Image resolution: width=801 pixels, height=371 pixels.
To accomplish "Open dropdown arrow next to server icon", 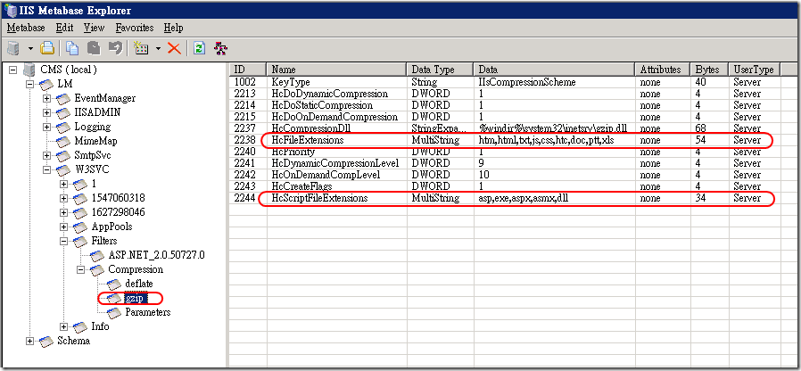I will click(x=29, y=47).
